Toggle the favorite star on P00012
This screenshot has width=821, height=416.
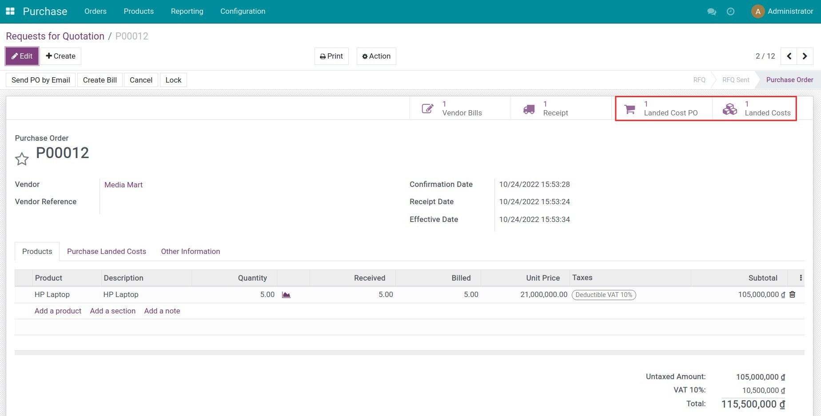pos(22,158)
